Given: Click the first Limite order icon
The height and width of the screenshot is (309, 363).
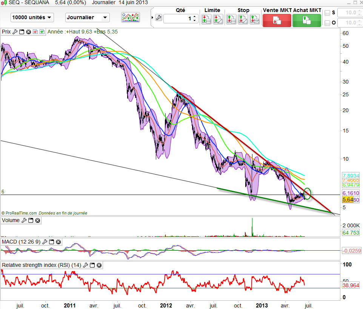Looking at the screenshot, I should [x=206, y=19].
